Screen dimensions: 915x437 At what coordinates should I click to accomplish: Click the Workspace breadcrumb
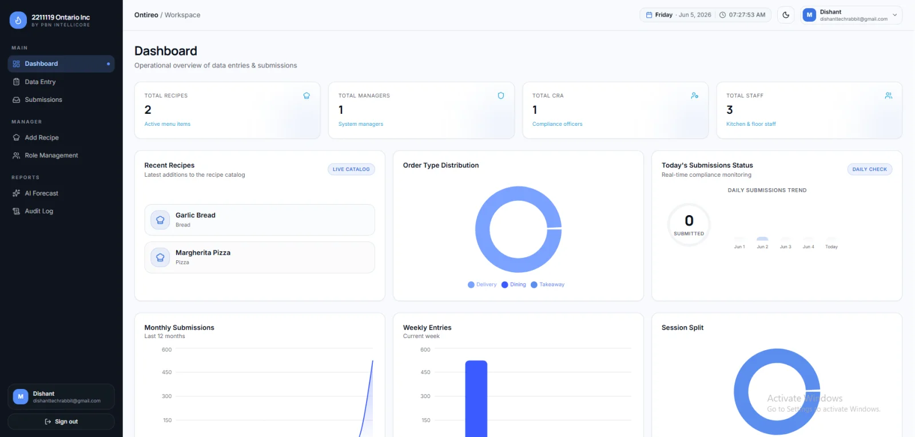click(x=182, y=15)
